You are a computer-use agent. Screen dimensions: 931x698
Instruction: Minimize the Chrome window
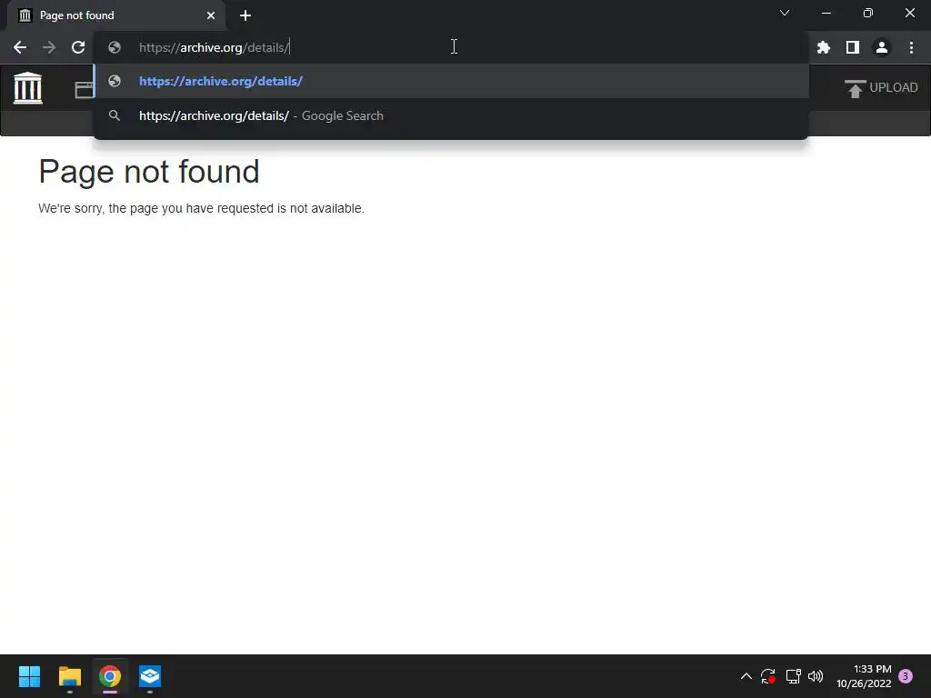pyautogui.click(x=826, y=13)
